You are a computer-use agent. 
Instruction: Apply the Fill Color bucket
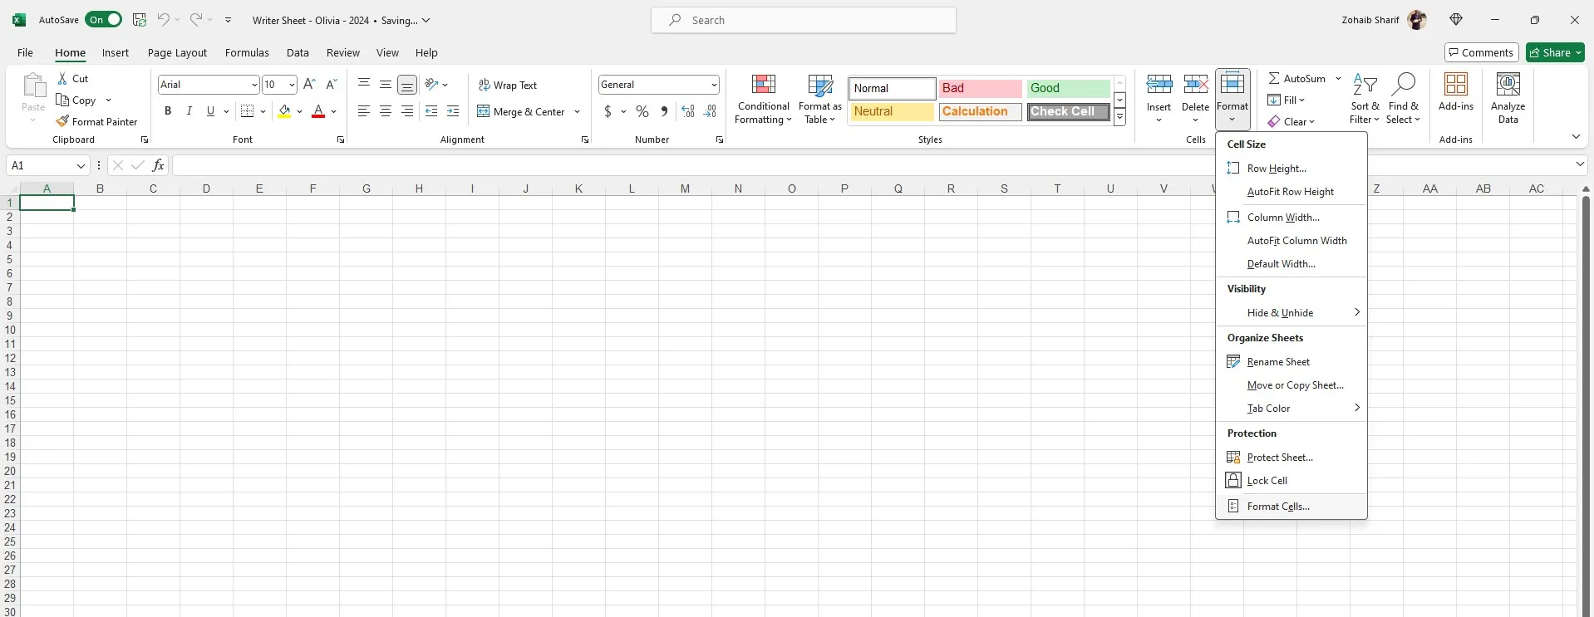(x=285, y=111)
